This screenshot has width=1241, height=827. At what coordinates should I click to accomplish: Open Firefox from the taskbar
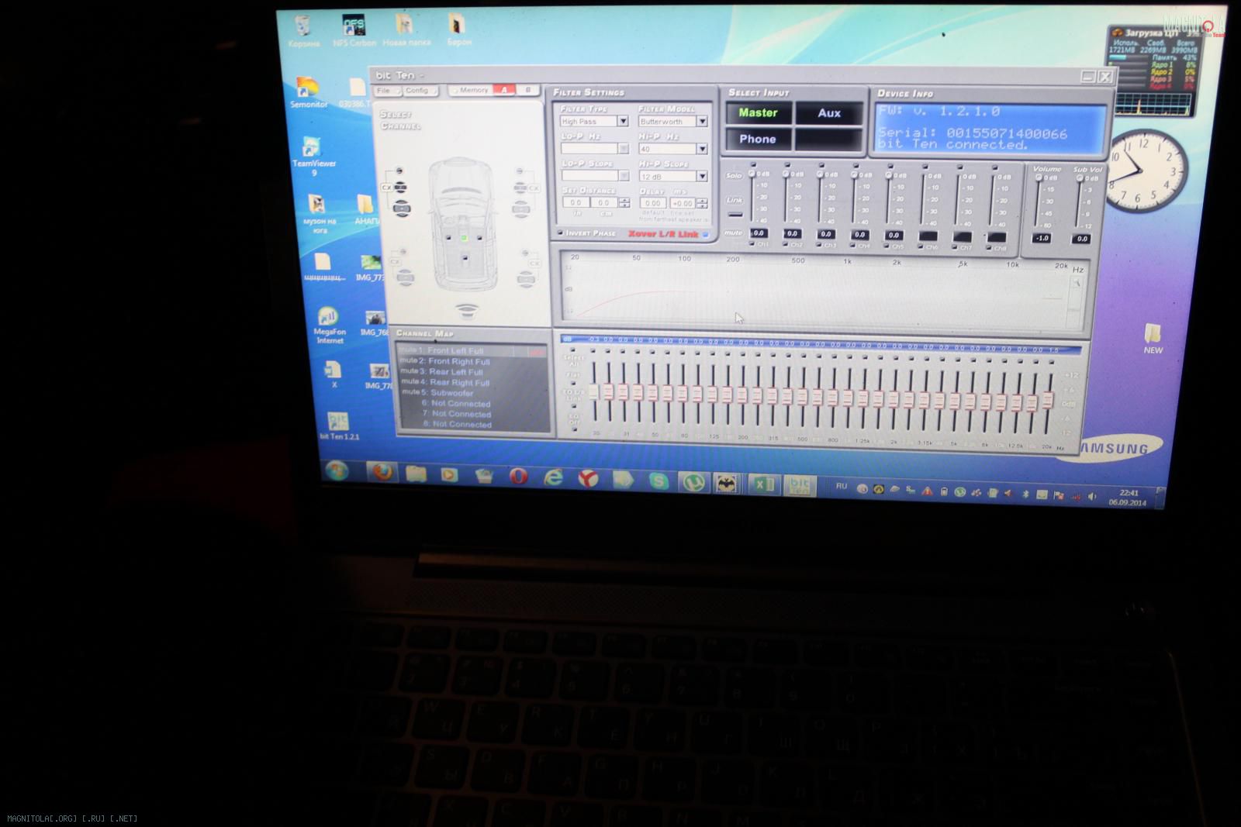pos(382,471)
